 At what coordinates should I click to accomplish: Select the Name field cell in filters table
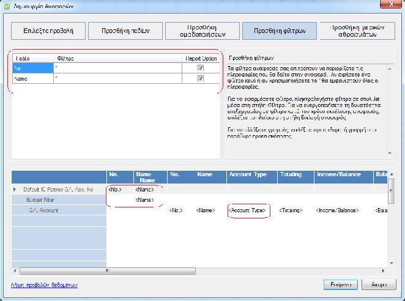[x=33, y=78]
